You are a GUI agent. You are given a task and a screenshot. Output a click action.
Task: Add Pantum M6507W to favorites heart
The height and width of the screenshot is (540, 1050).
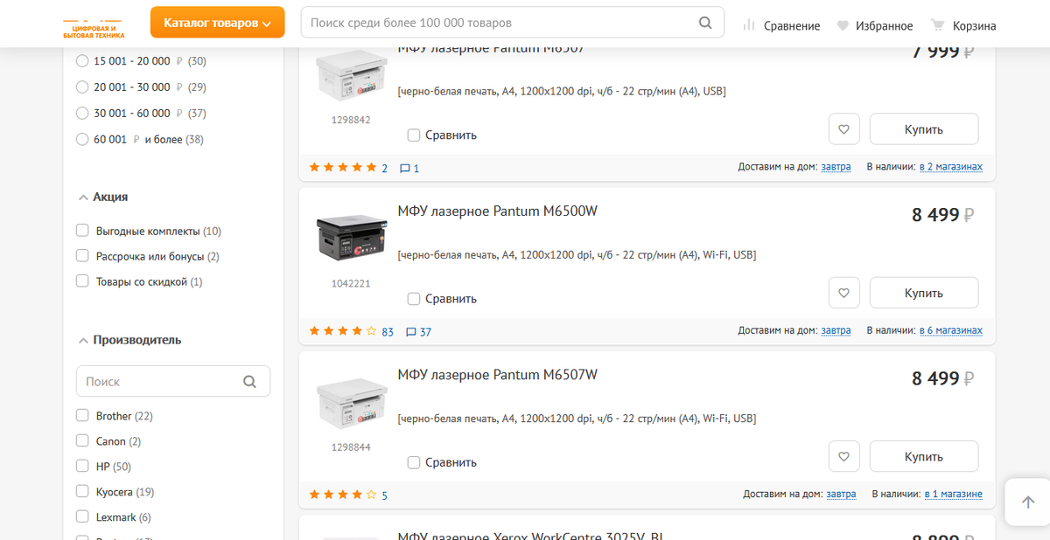point(843,456)
